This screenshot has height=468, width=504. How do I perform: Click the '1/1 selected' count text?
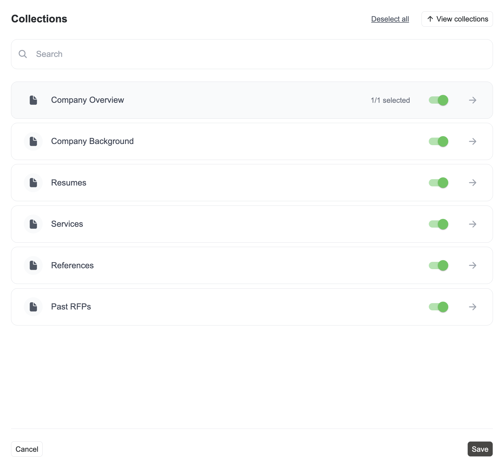pos(390,100)
